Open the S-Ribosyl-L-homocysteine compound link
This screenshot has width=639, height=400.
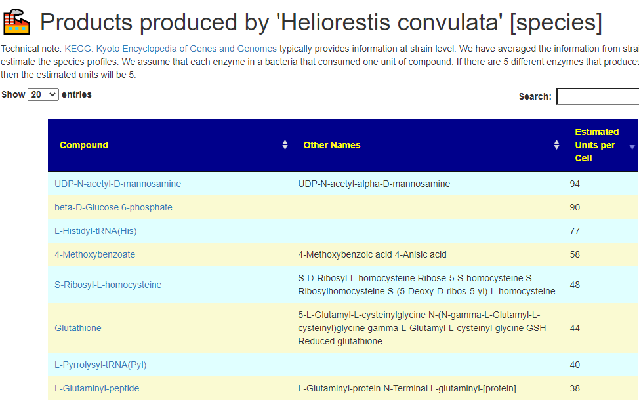point(108,285)
